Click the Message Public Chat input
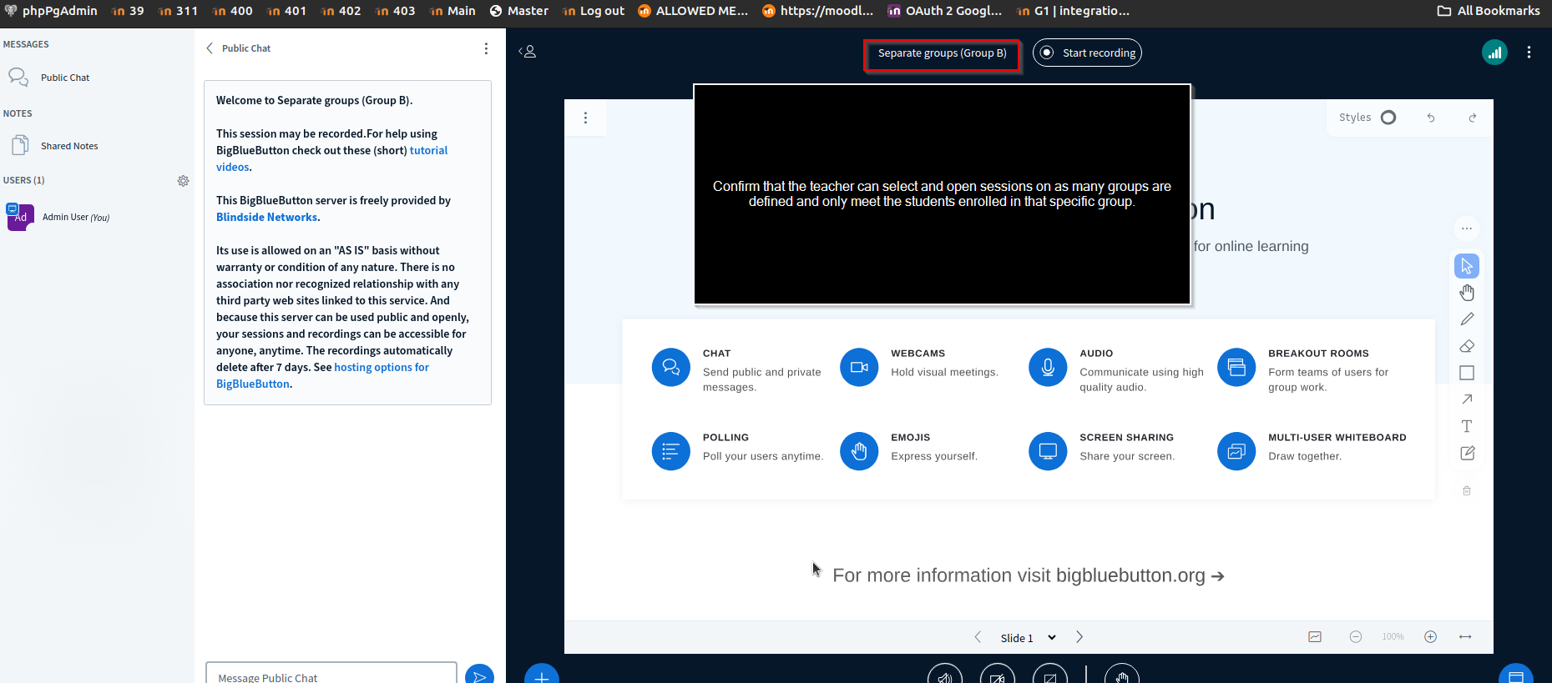1552x683 pixels. pyautogui.click(x=331, y=674)
